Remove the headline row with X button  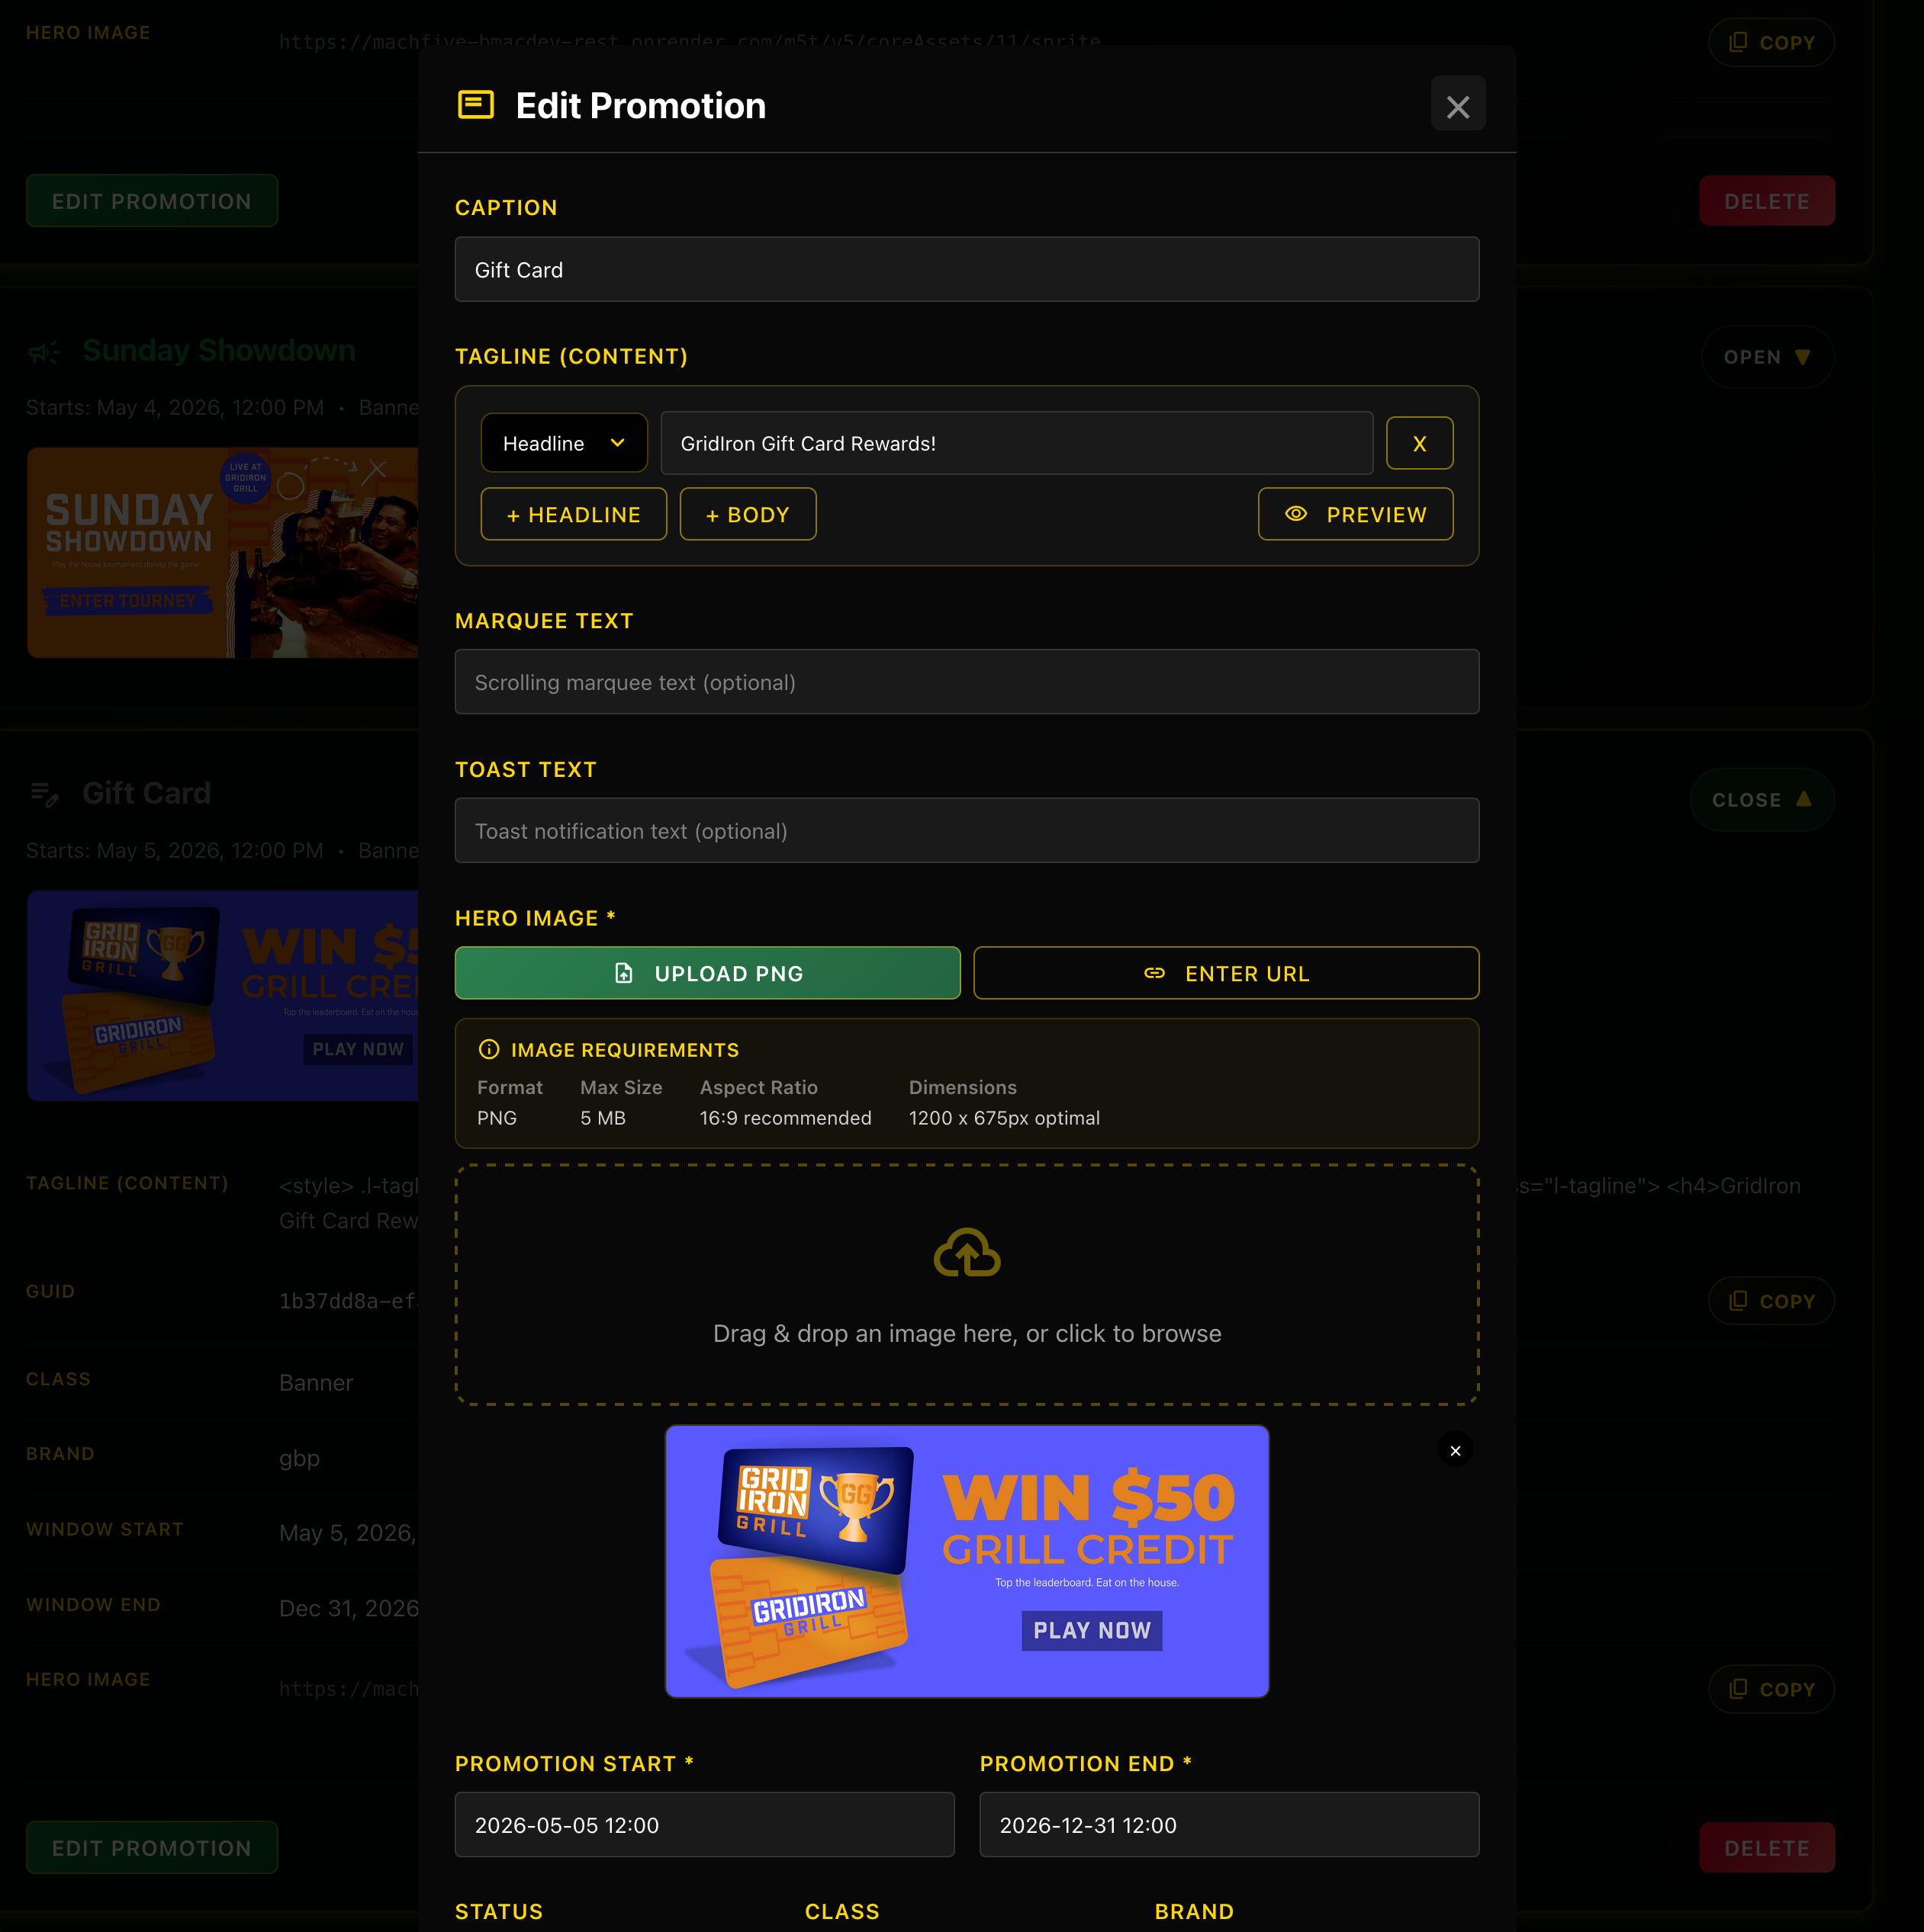click(x=1420, y=443)
